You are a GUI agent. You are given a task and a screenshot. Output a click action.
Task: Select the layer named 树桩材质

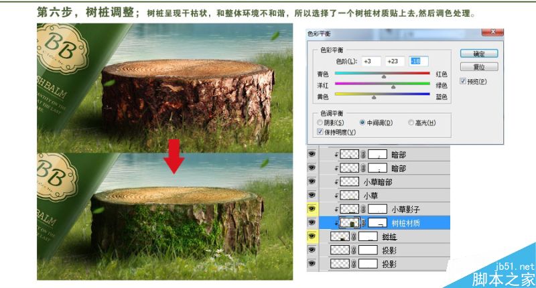[406, 223]
